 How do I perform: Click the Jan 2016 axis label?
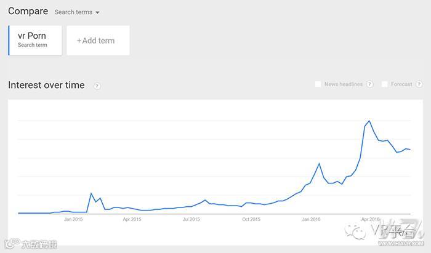[x=311, y=219]
